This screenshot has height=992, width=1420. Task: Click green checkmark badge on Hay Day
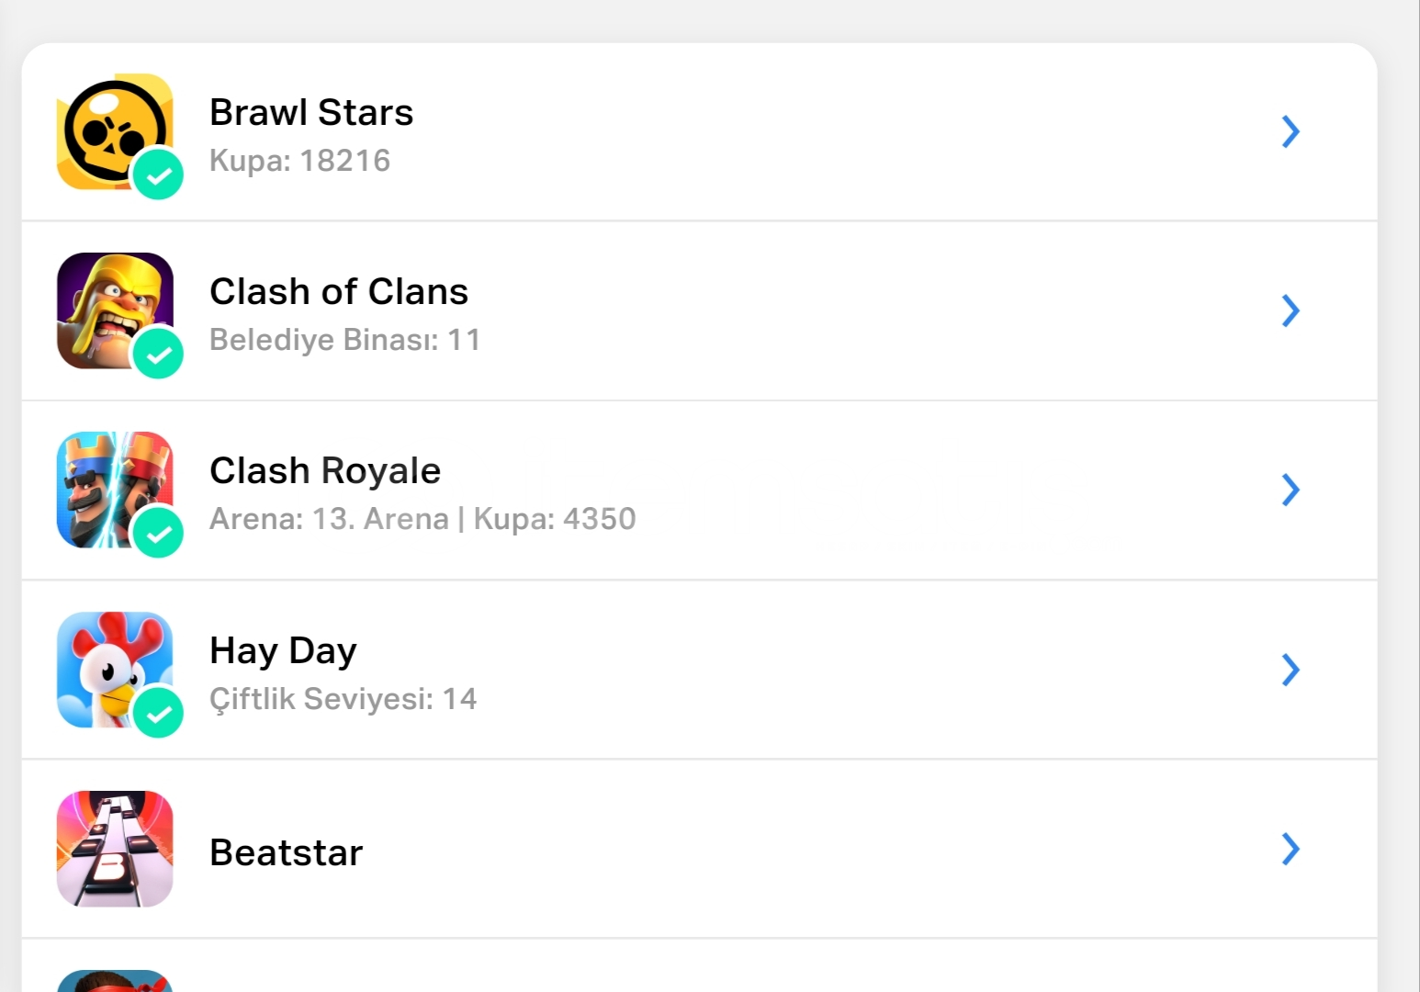(x=159, y=713)
